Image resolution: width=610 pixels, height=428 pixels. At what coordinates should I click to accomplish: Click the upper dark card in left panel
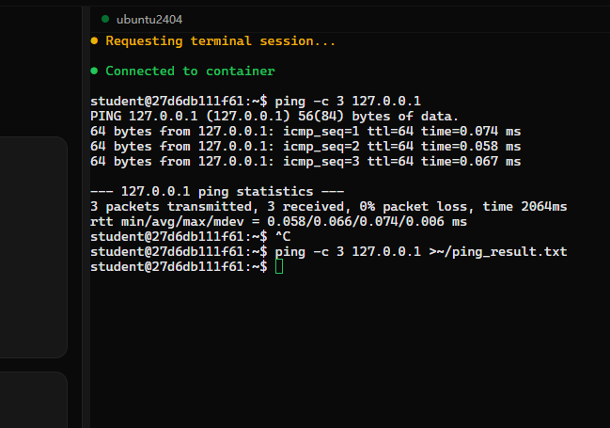point(34,246)
